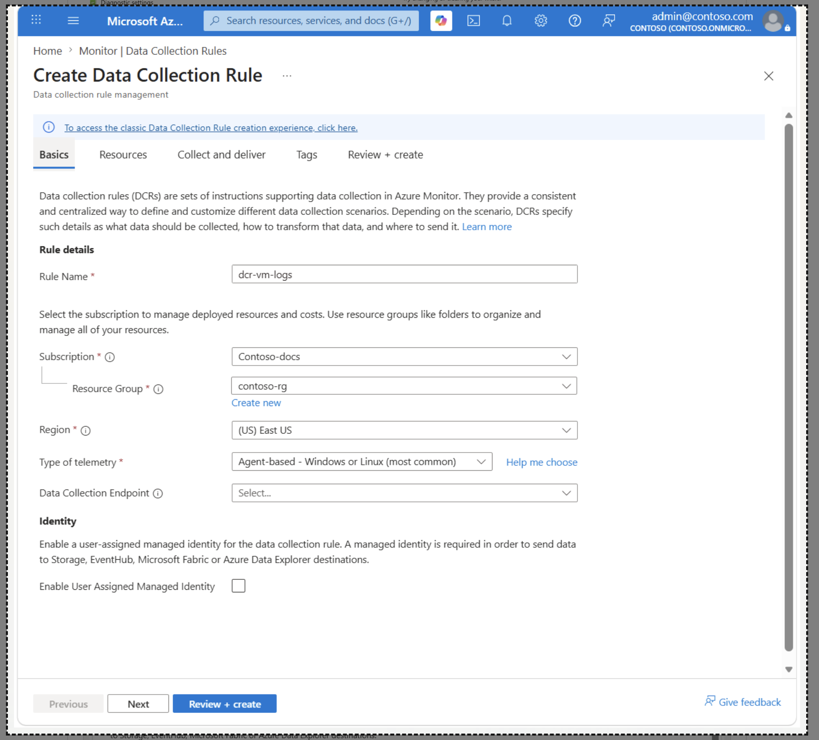Switch to the Resources tab
The image size is (819, 740).
pyautogui.click(x=123, y=155)
